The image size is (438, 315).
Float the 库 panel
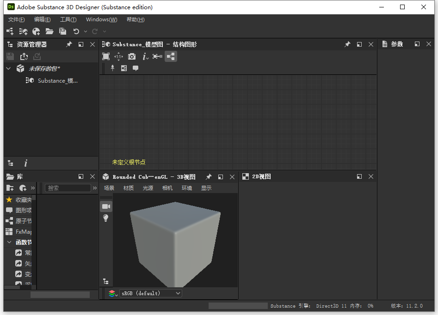pos(81,176)
